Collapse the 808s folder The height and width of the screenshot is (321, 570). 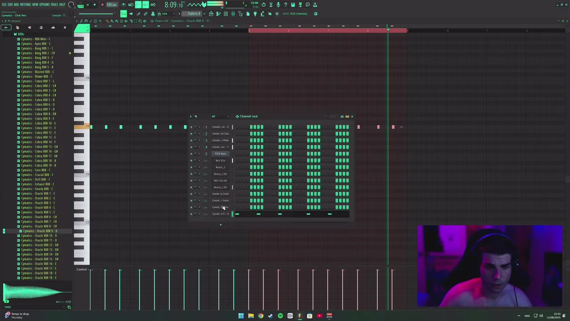[x=20, y=34]
